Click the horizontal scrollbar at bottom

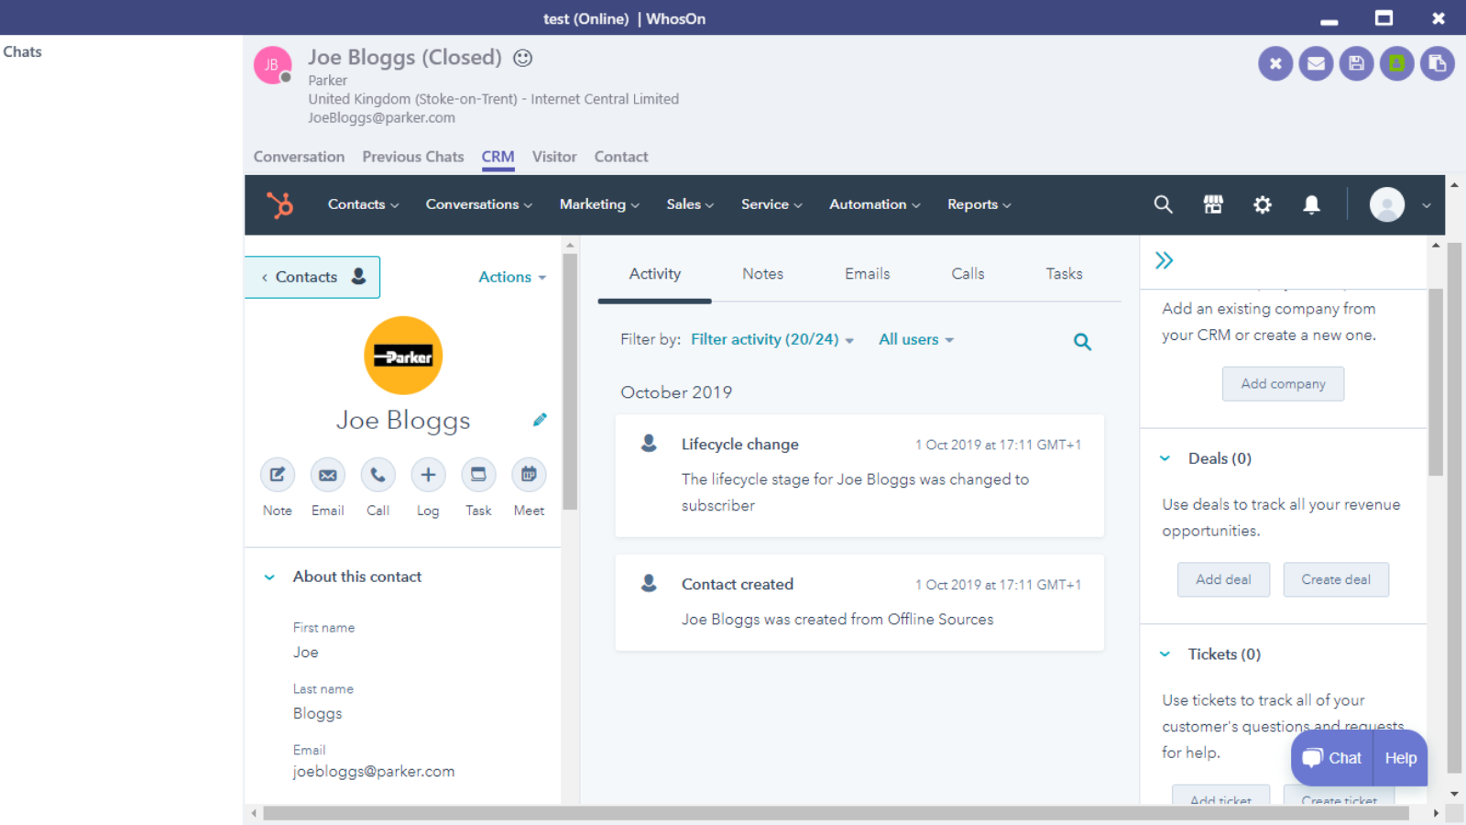pos(835,813)
